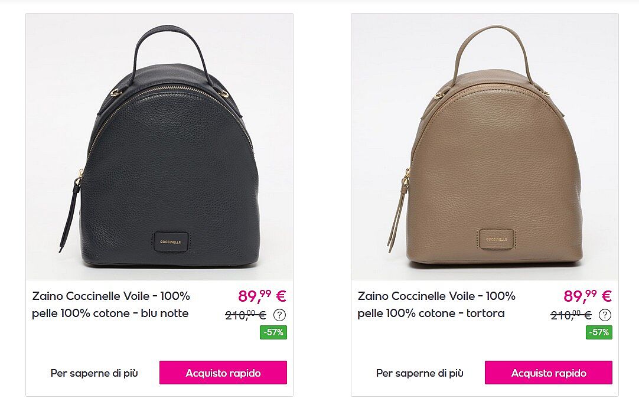Click the crossed-out 210,00 € price on tortora
Image resolution: width=639 pixels, height=405 pixels.
tap(571, 315)
